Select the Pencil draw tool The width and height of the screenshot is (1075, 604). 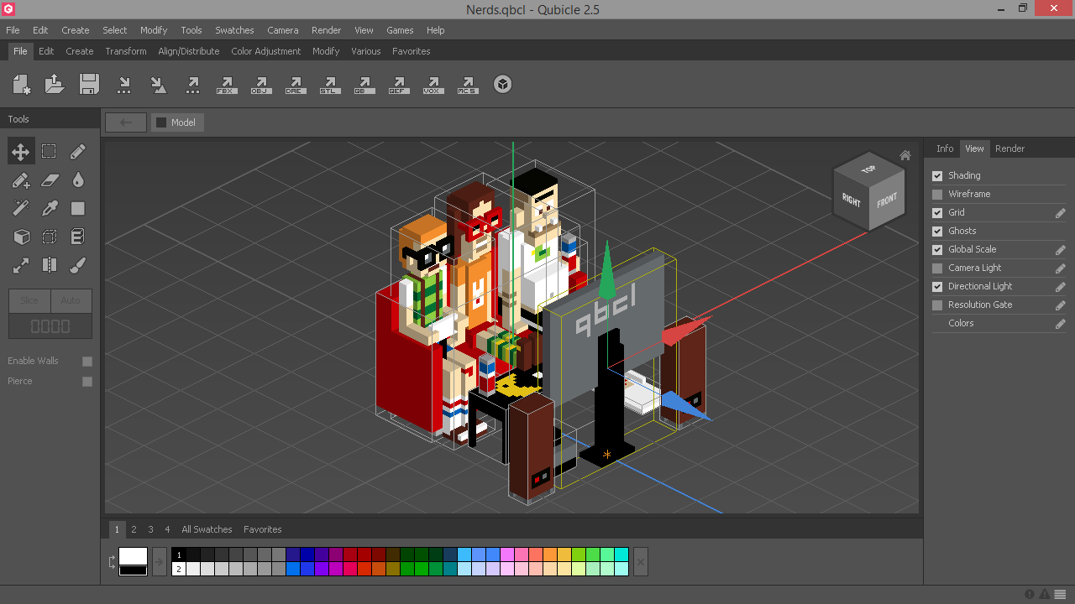78,152
